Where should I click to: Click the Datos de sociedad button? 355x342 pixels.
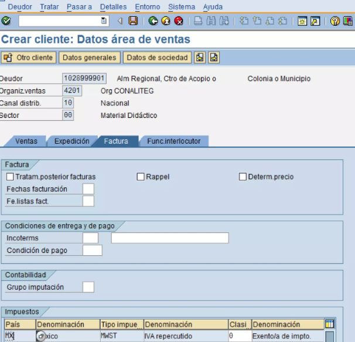click(157, 57)
